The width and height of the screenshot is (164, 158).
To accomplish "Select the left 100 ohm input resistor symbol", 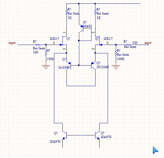I will [38, 45].
